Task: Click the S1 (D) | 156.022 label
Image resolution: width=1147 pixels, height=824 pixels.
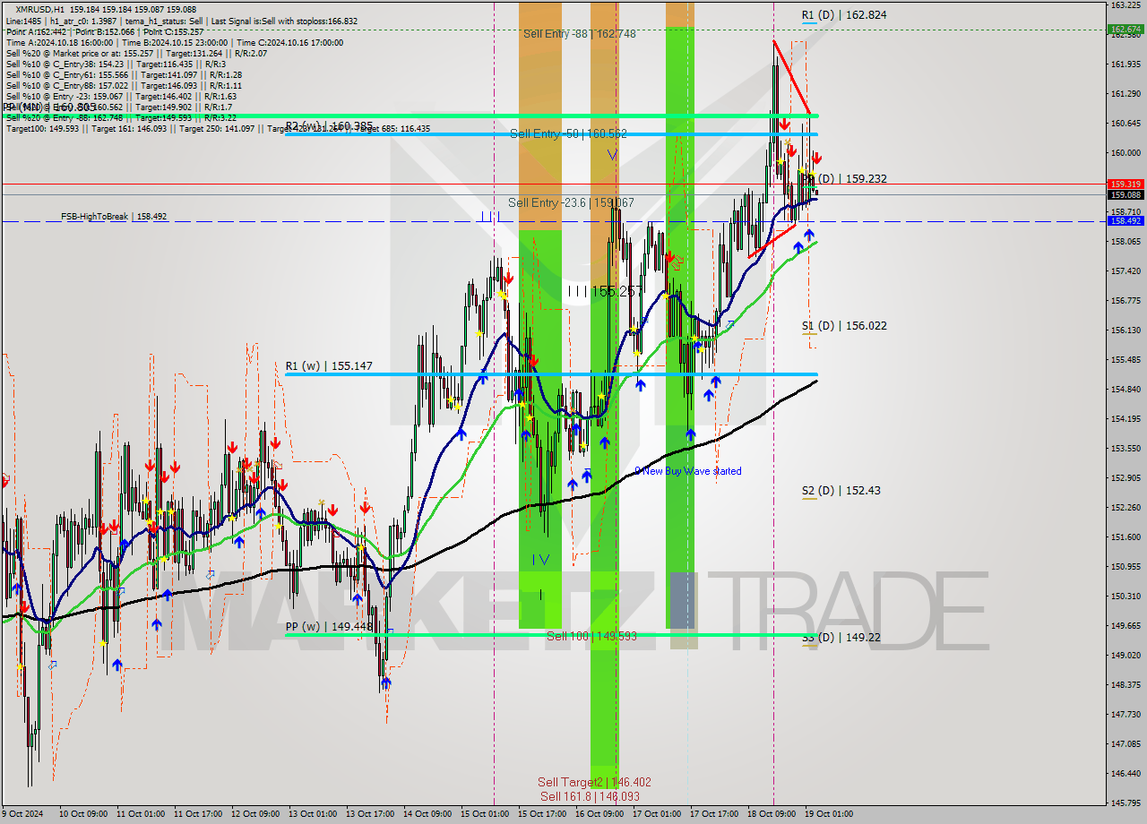Action: pos(844,326)
